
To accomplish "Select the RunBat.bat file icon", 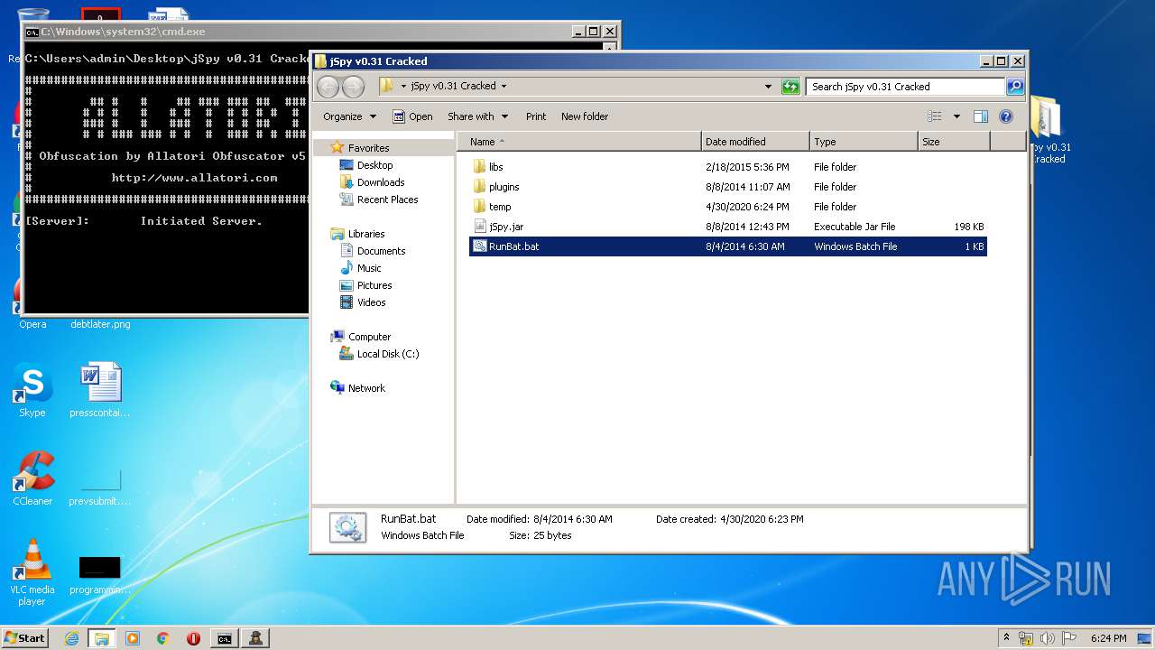I will (479, 246).
